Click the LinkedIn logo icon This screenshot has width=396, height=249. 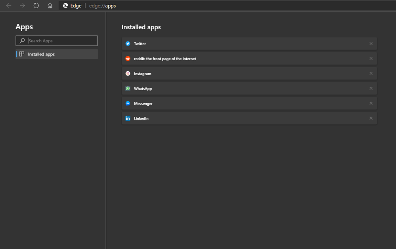pyautogui.click(x=128, y=118)
